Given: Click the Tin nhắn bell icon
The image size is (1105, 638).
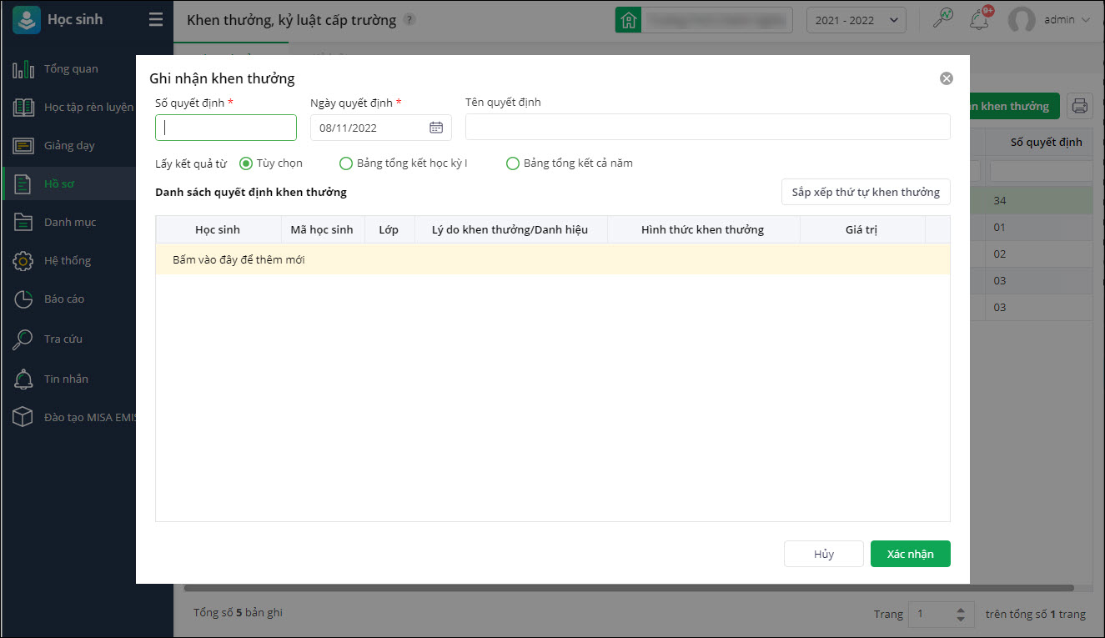Looking at the screenshot, I should click(x=23, y=379).
